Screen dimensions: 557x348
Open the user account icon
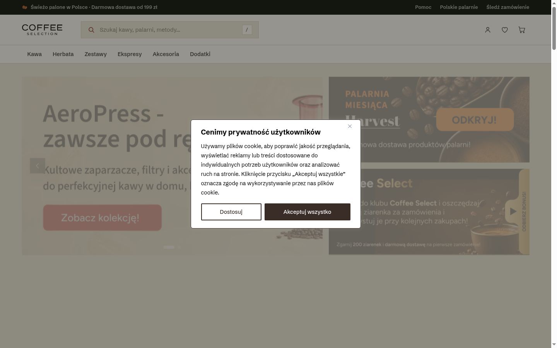[488, 30]
